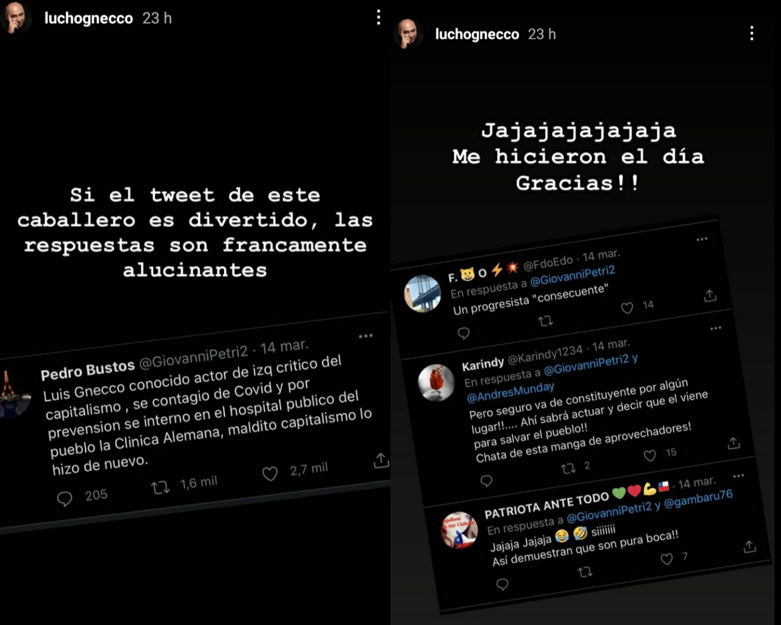This screenshot has width=781, height=625.
Task: Open the left story's three-dot options menu
Action: point(379,17)
